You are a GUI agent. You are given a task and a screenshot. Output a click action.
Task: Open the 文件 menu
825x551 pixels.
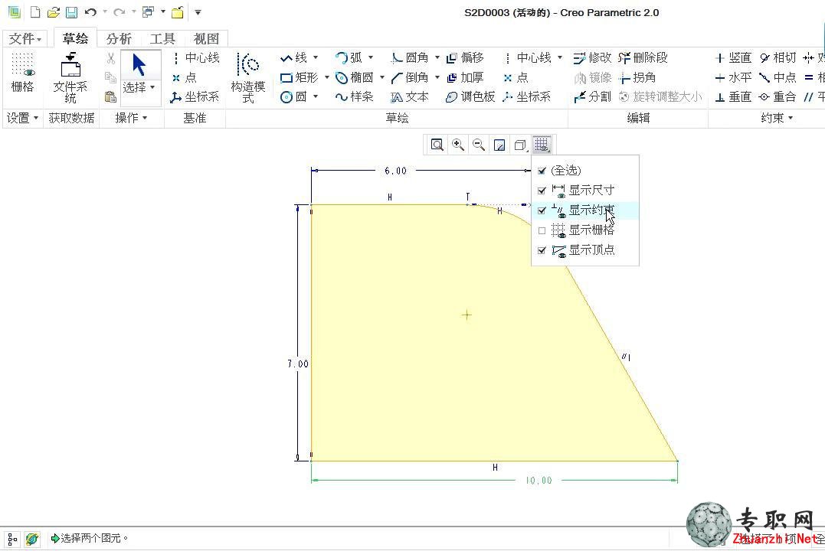point(25,38)
